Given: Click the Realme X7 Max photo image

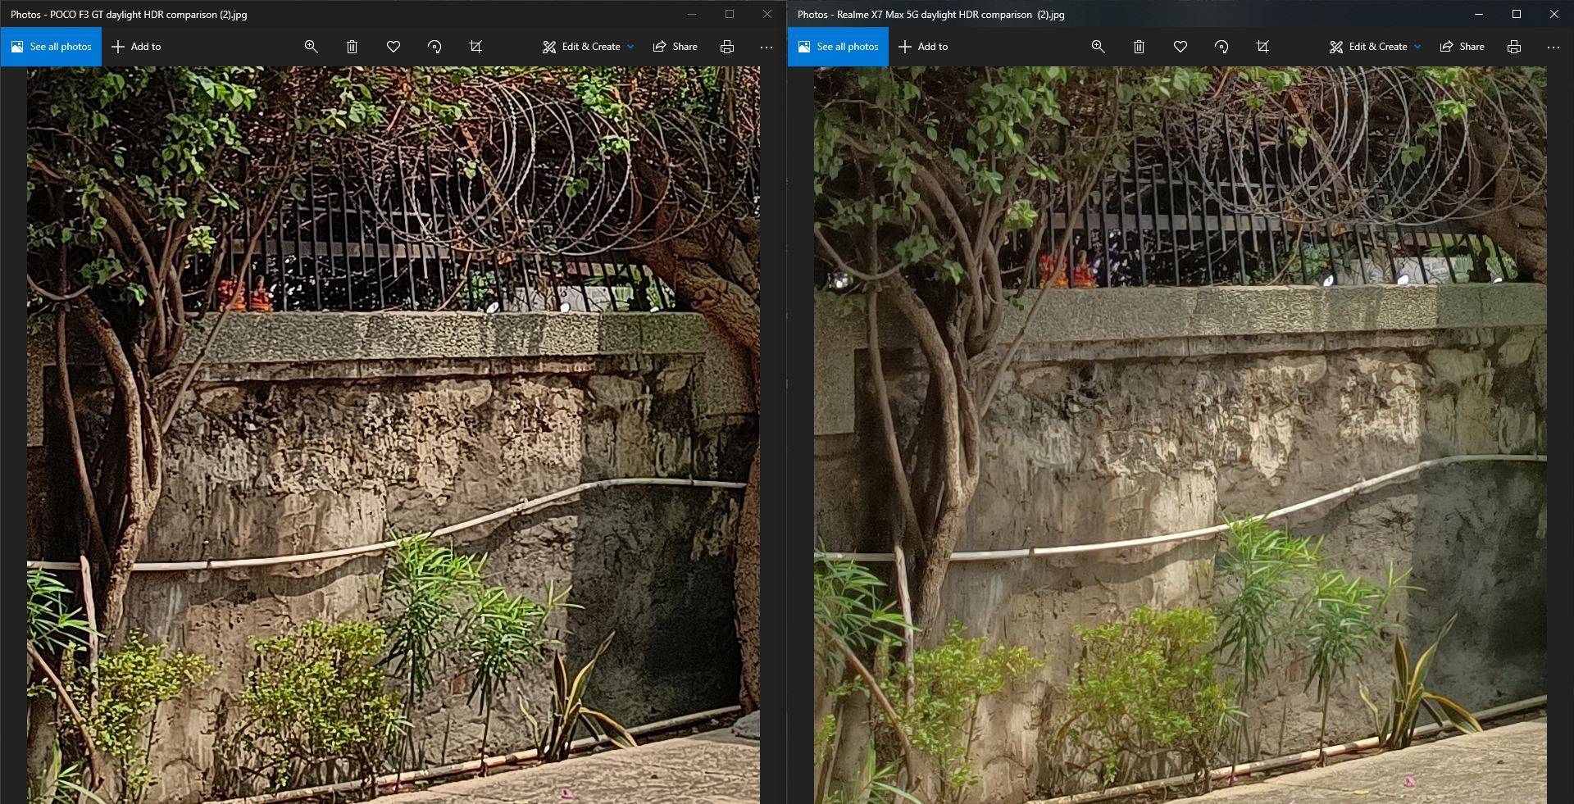Looking at the screenshot, I should pyautogui.click(x=1180, y=434).
